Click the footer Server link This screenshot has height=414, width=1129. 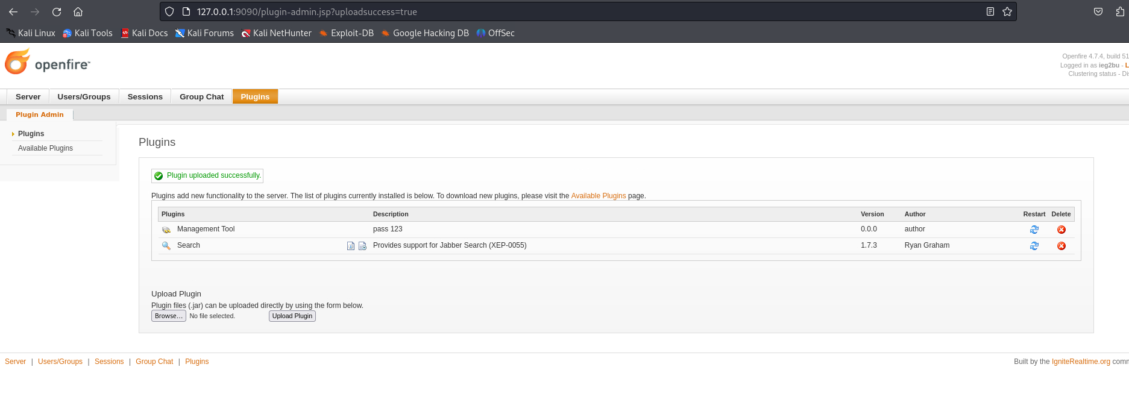[15, 362]
